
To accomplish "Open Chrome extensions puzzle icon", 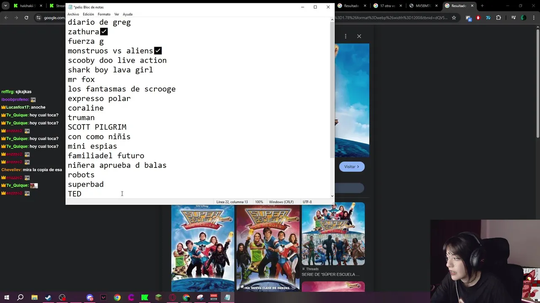I will tap(499, 18).
